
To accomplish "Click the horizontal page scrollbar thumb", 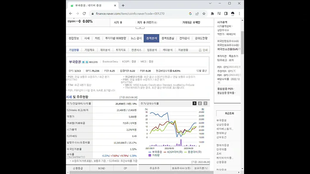I will (x=141, y=172).
